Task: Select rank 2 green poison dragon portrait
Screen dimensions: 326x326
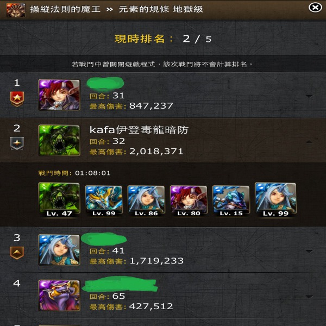Action: click(x=59, y=140)
